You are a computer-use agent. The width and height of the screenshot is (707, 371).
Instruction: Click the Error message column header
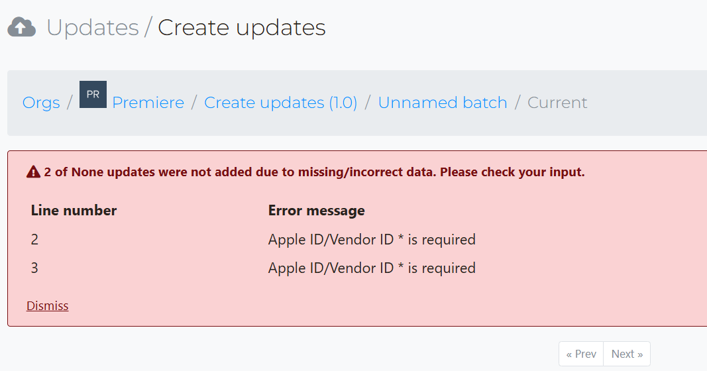point(317,211)
